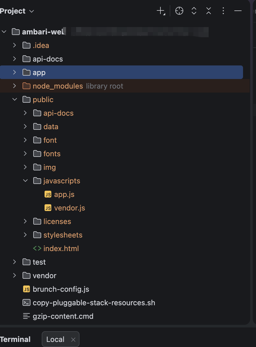The image size is (256, 347).
Task: Collapse the public folder
Action: pyautogui.click(x=14, y=100)
